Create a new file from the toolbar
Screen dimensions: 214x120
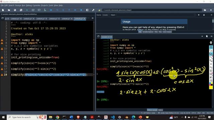pos(3,10)
